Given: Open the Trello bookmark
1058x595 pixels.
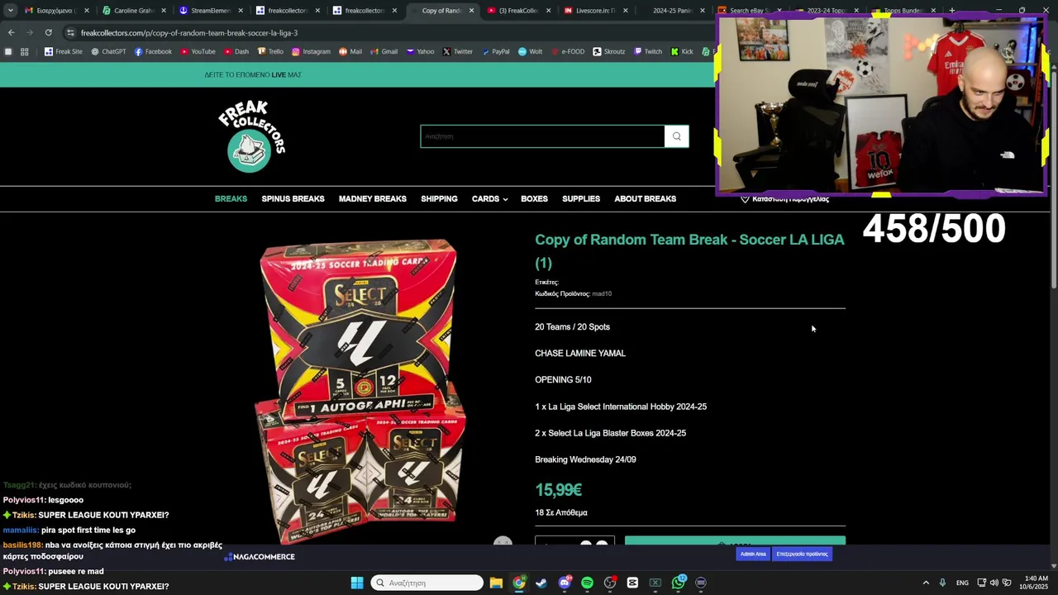Looking at the screenshot, I should click(x=270, y=51).
